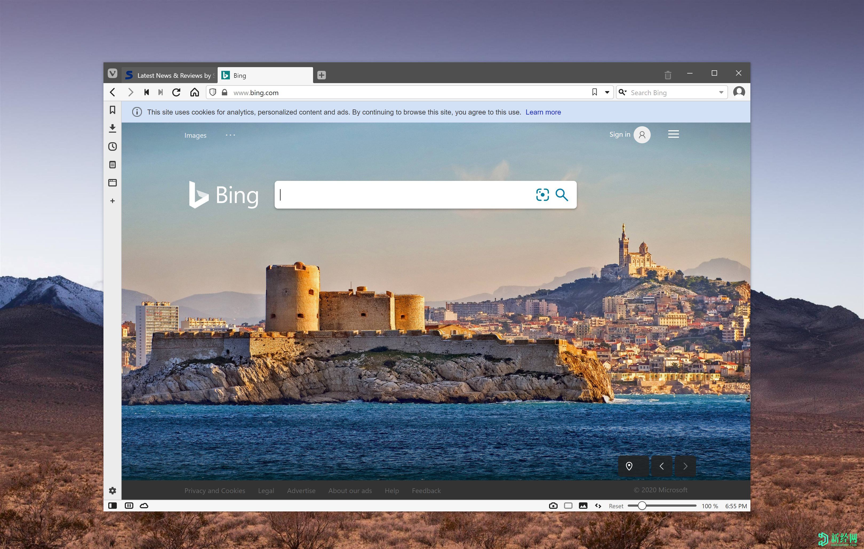Click the Bing image search camera icon
The image size is (864, 549).
pyautogui.click(x=542, y=194)
